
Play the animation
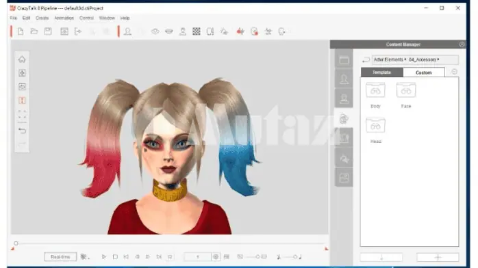pyautogui.click(x=103, y=257)
